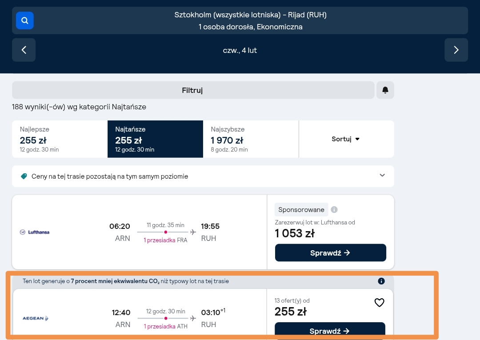480x340 pixels.
Task: Click the 188 wyniki results text
Action: click(79, 107)
